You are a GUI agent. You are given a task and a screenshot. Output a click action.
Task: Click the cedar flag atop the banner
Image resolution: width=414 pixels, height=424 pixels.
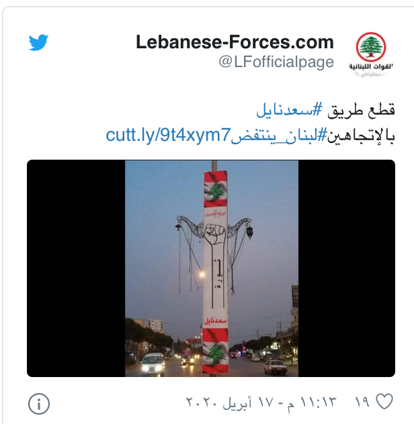(215, 189)
